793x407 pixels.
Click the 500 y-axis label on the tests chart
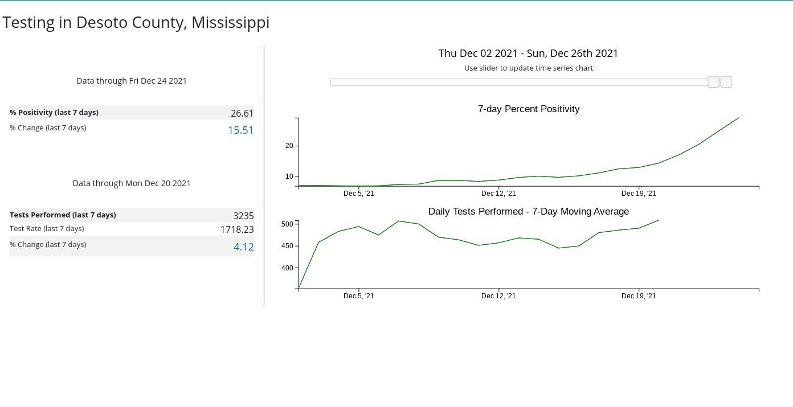pos(287,224)
